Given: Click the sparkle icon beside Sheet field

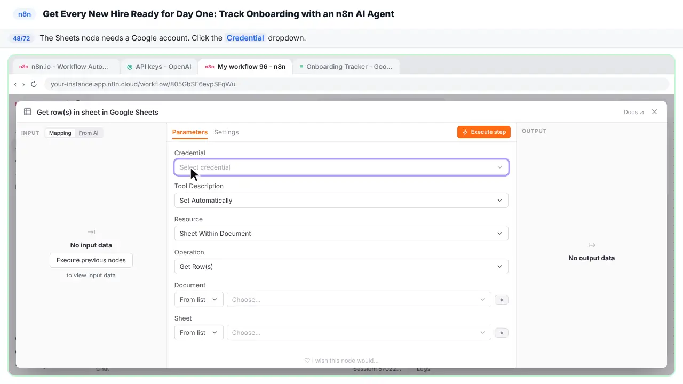Looking at the screenshot, I should click(501, 333).
